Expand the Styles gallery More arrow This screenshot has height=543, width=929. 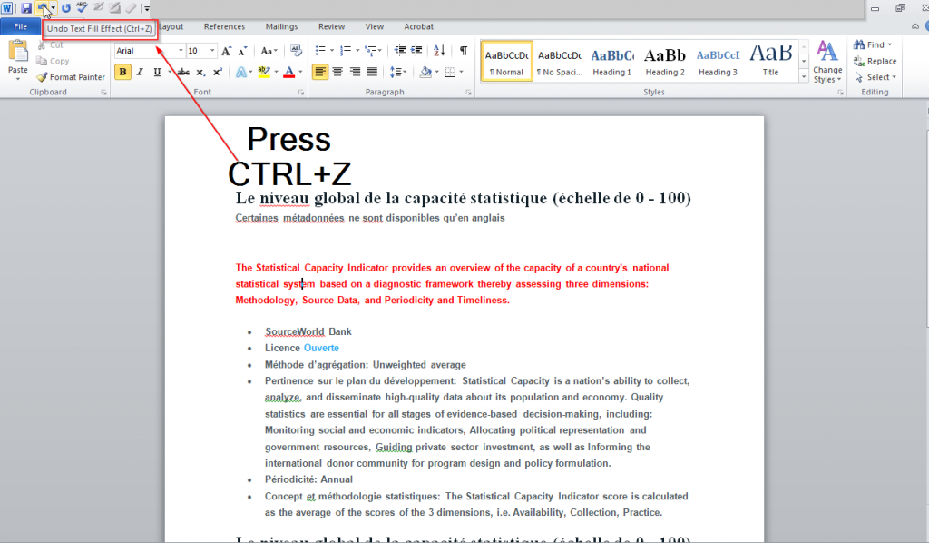tap(804, 76)
